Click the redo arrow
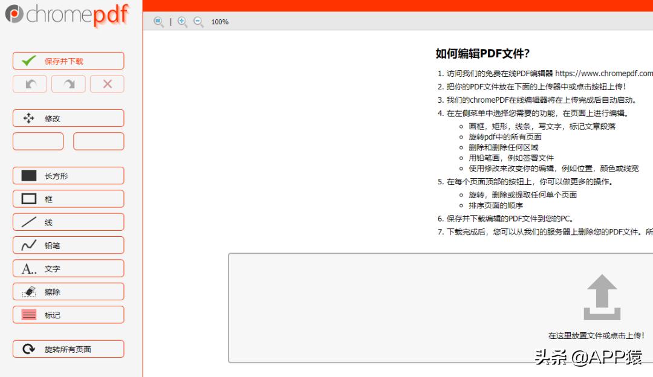 (68, 83)
